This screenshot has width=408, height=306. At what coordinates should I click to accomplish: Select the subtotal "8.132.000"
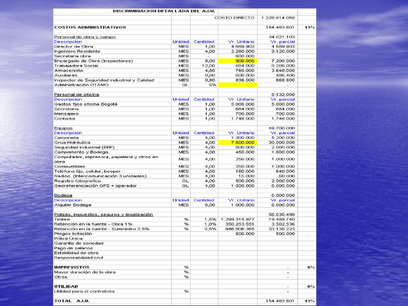click(283, 94)
